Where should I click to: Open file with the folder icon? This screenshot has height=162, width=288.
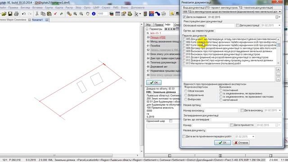click(4, 14)
